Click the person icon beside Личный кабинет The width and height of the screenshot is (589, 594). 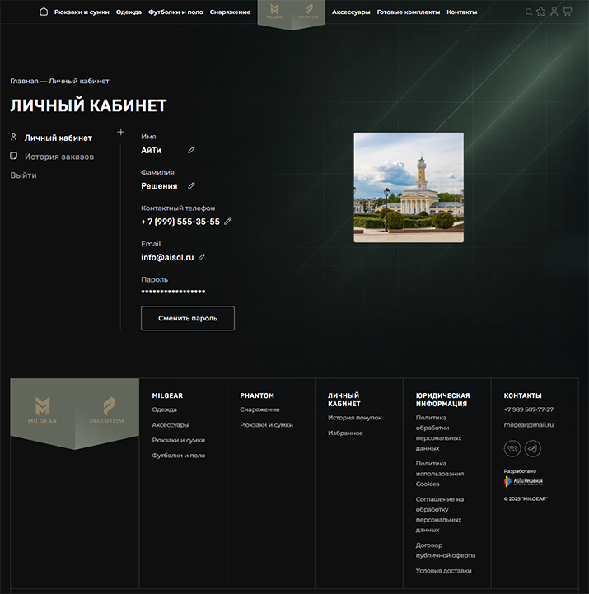click(x=14, y=137)
